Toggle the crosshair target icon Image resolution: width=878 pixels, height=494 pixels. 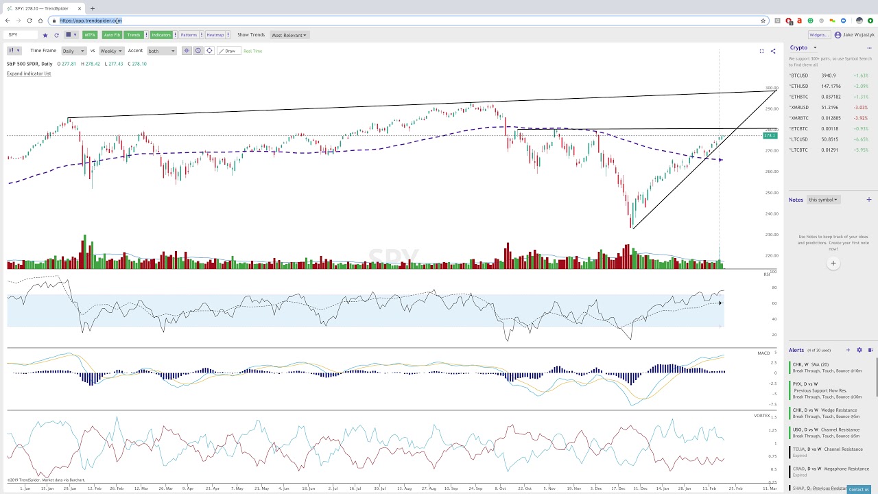click(x=209, y=51)
